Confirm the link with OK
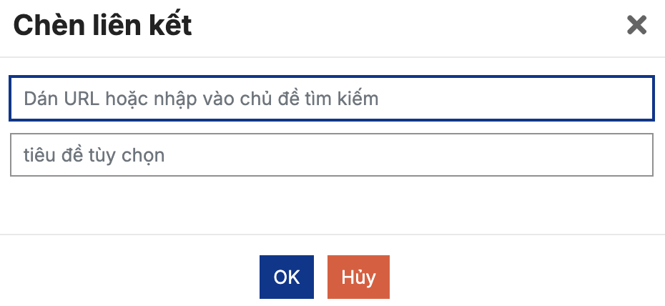The image size is (665, 306). coord(286,277)
